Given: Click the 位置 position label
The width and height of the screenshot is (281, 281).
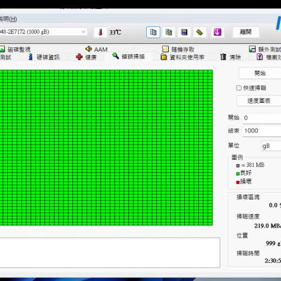Looking at the screenshot, I should [x=242, y=235].
